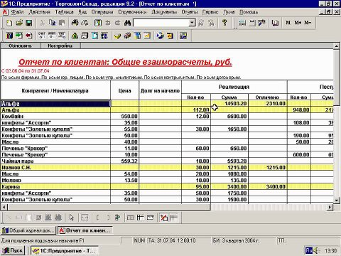This screenshot has width=341, height=256.
Task: Click the chart report icon on second toolbar
Action: pos(147,36)
